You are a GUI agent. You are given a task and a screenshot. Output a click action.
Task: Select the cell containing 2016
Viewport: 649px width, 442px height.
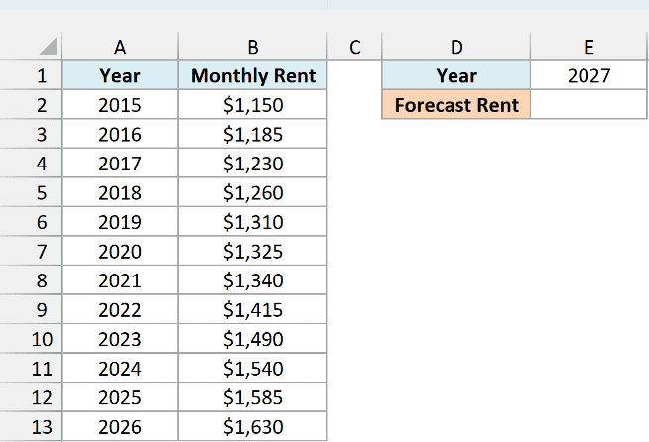[x=120, y=135]
